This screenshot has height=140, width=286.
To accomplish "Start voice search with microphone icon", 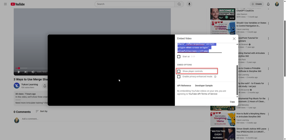I will 189,4.
